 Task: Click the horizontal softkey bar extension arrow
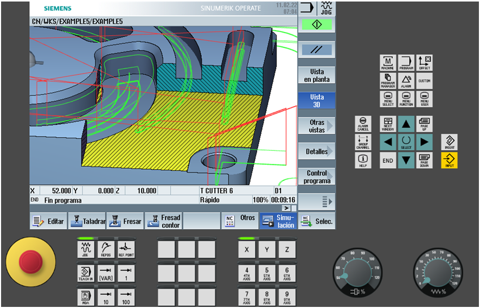pyautogui.click(x=286, y=208)
